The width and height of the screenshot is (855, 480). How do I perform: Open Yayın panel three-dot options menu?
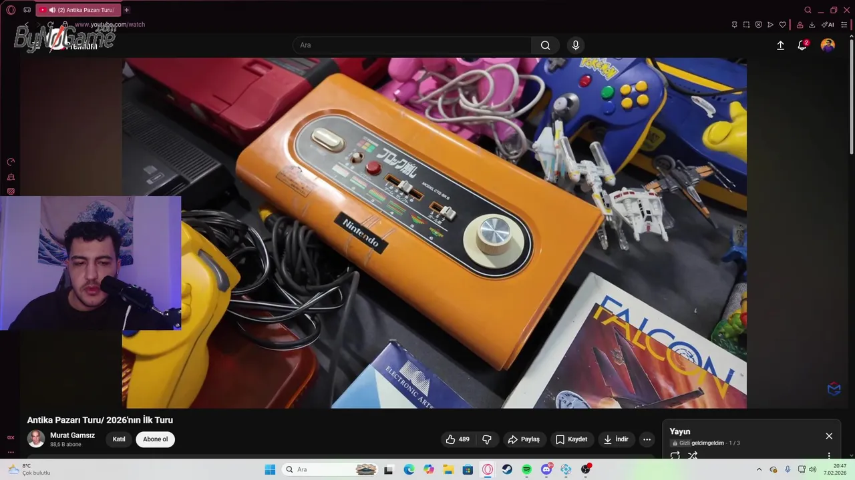click(x=829, y=456)
